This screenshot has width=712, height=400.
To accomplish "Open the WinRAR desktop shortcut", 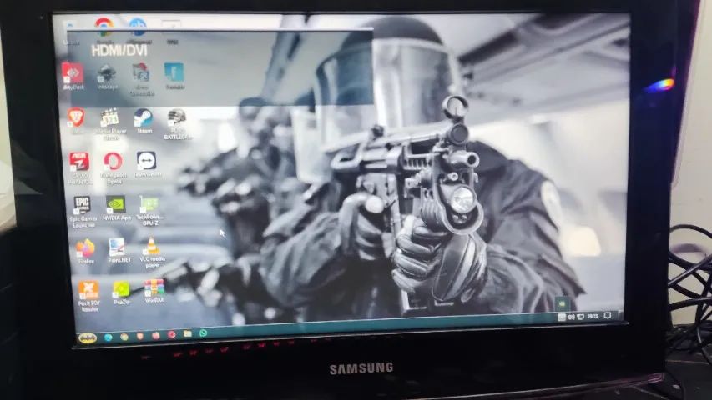I will pos(154,291).
